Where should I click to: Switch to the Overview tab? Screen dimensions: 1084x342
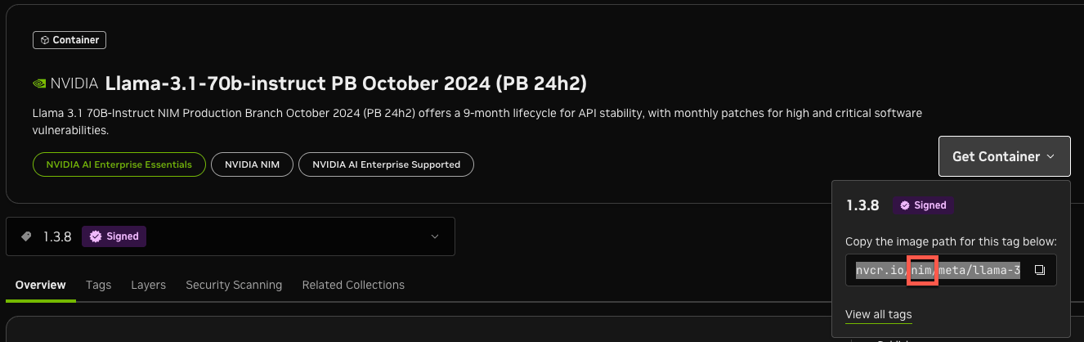(41, 285)
